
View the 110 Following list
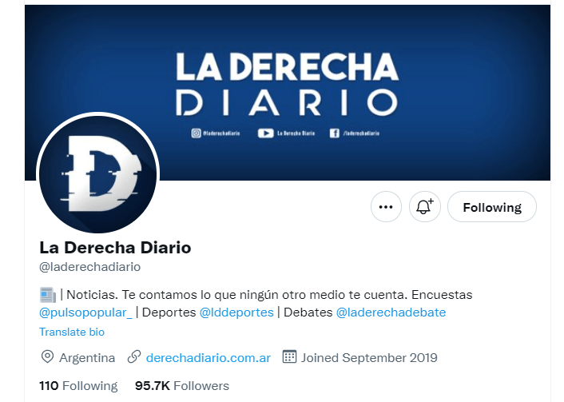(x=78, y=386)
